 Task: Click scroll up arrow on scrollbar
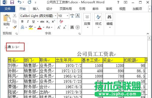149,38
